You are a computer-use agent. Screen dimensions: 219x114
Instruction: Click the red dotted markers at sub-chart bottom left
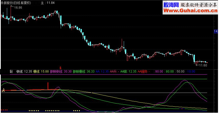point(4,110)
